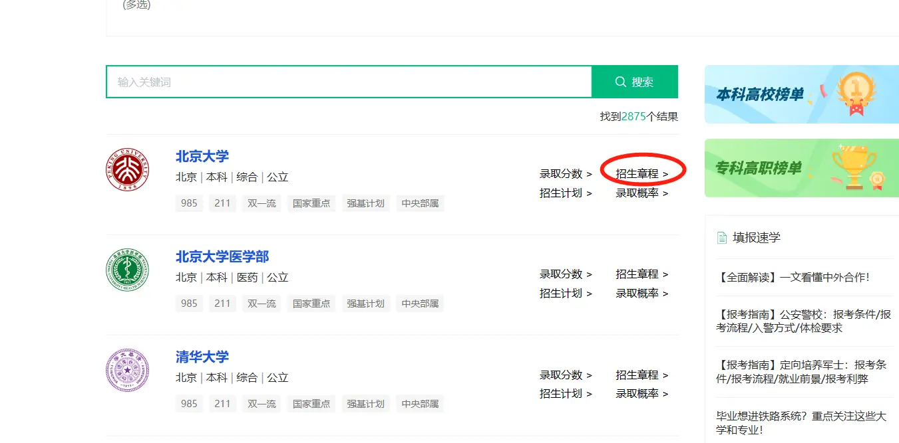Open the 本科高校榜单 banner

(x=801, y=94)
